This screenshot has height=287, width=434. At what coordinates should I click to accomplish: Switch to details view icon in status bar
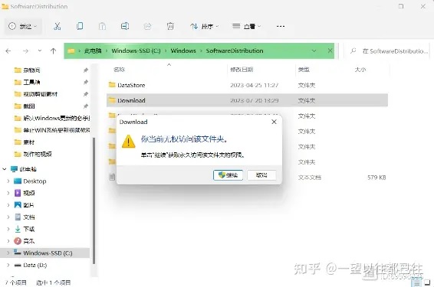(416, 282)
